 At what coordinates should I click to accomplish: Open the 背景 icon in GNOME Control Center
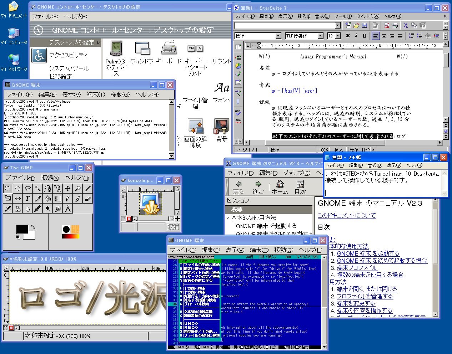coord(222,130)
